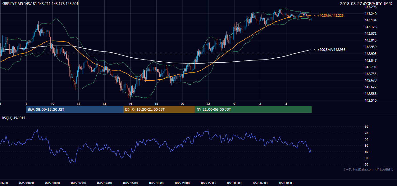The width and height of the screenshot is (397, 186).
Task: Click the 8/28 04:00 bottom date label
Action: (x=286, y=183)
